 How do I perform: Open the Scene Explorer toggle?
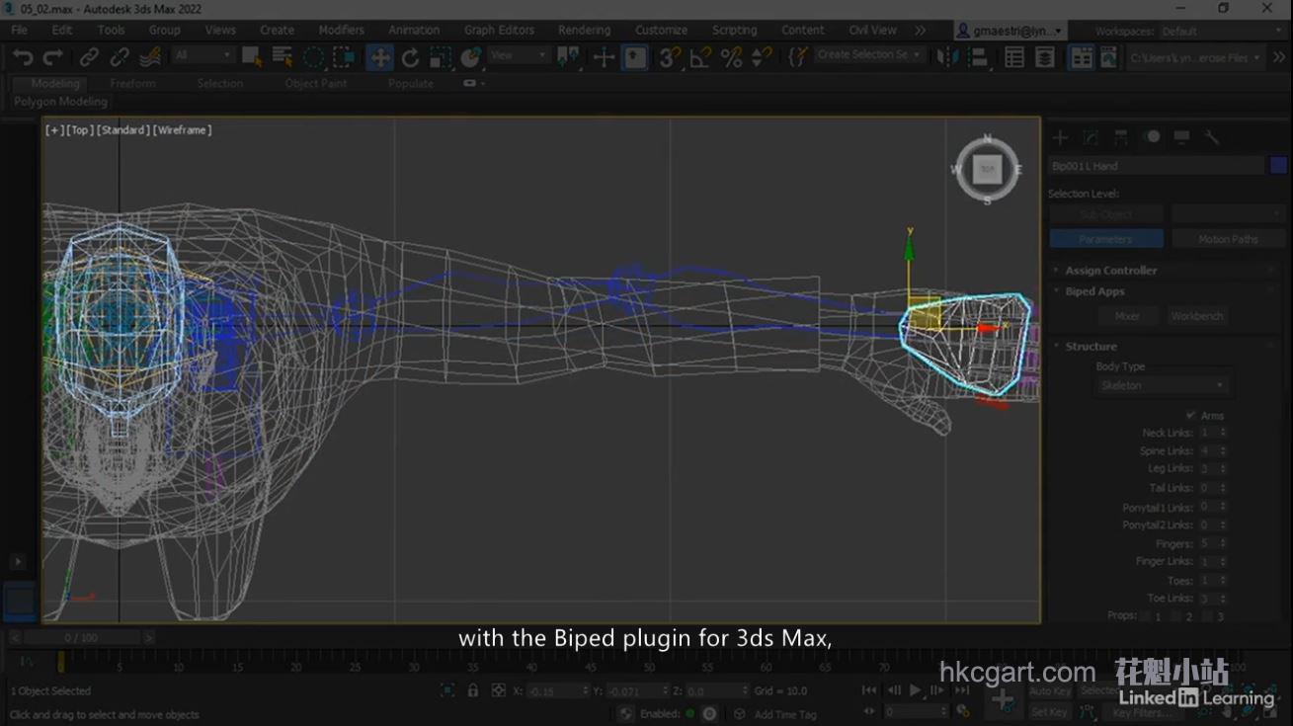(x=1014, y=57)
